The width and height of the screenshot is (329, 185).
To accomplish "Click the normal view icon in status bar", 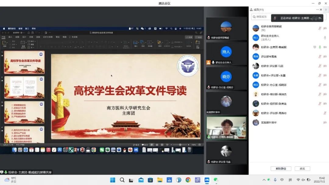I will tap(152, 145).
